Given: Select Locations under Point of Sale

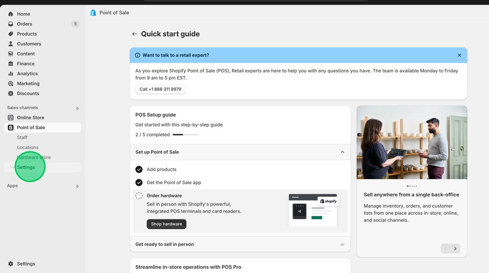Looking at the screenshot, I should tap(28, 147).
